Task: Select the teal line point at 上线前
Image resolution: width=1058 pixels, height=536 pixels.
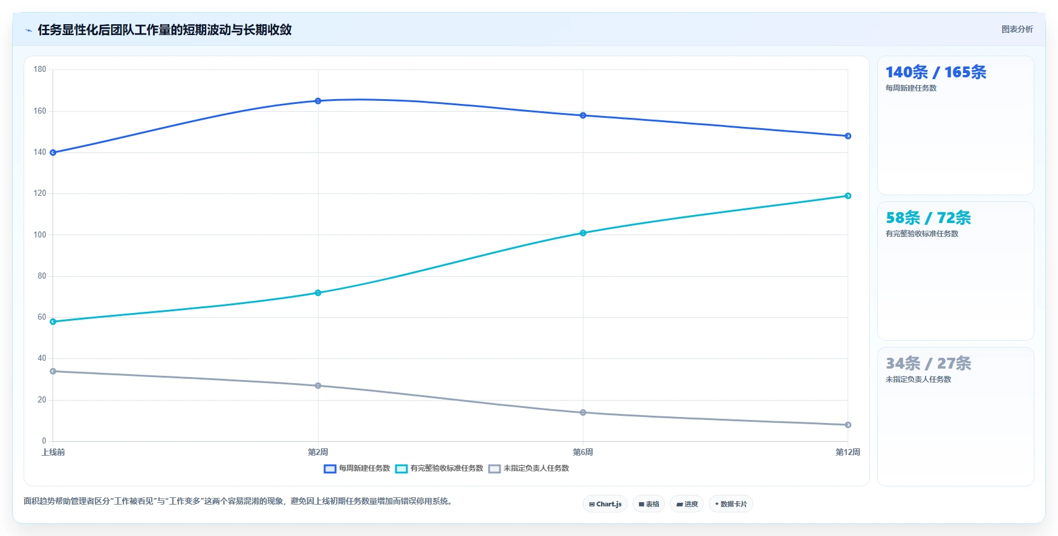Action: coord(53,321)
